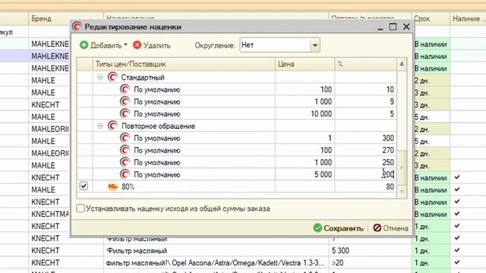Click icon of По умолчанию row with price 10 000
The height and width of the screenshot is (273, 486).
coord(125,114)
